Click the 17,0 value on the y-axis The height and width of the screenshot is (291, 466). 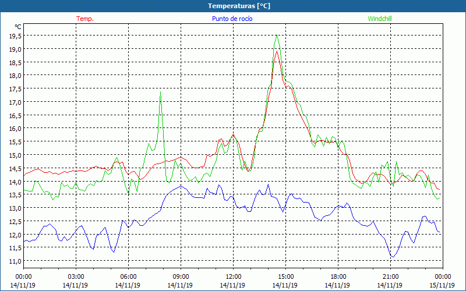click(x=16, y=102)
